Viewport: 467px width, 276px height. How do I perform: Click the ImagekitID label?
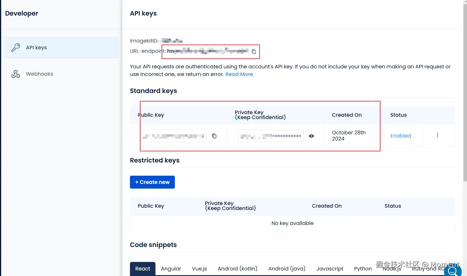tap(144, 41)
